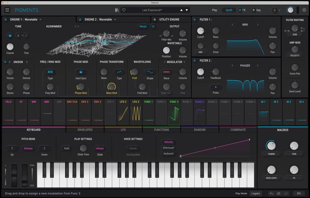Favorite the preset with the heart icon
The width and height of the screenshot is (310, 198).
[x=124, y=10]
